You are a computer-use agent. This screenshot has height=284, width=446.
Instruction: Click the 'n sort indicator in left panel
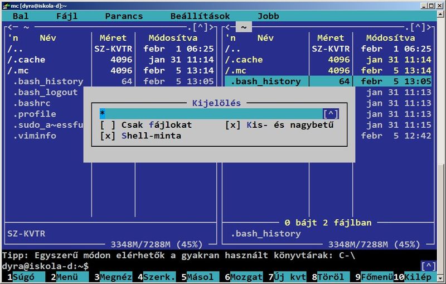13,38
